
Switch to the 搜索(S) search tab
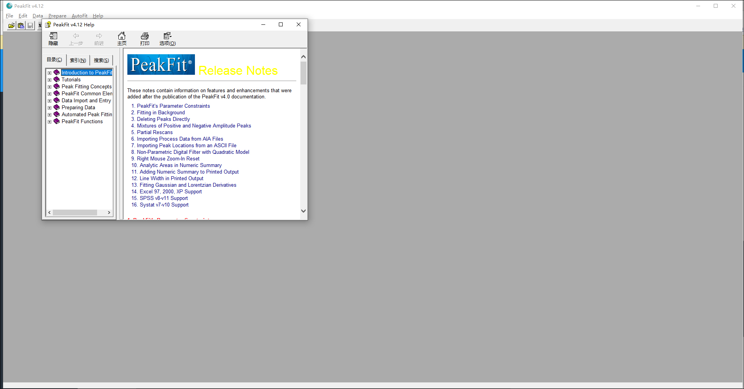[101, 60]
